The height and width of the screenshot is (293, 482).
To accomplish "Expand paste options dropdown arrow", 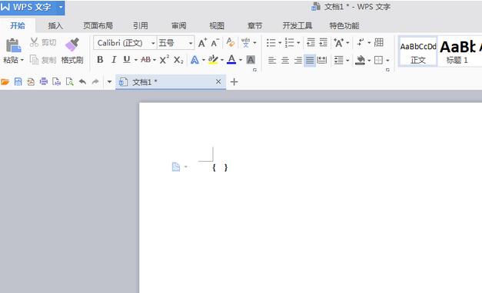I will (x=22, y=60).
